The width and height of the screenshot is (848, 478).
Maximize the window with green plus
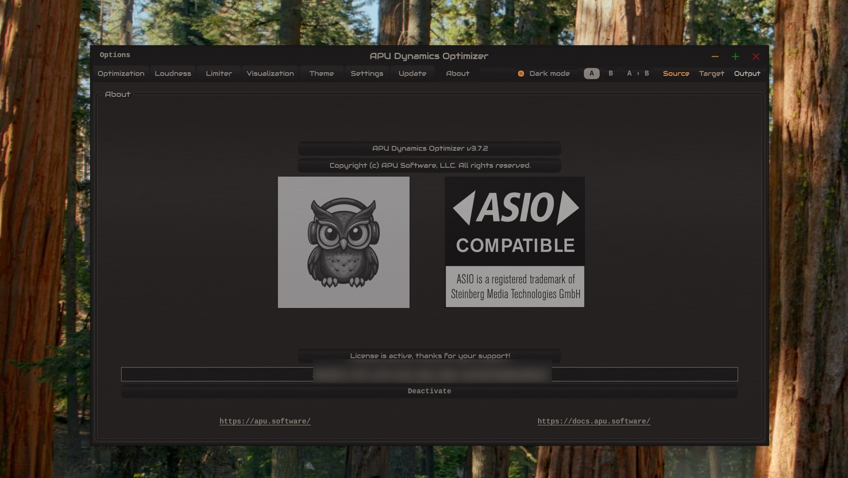tap(735, 56)
